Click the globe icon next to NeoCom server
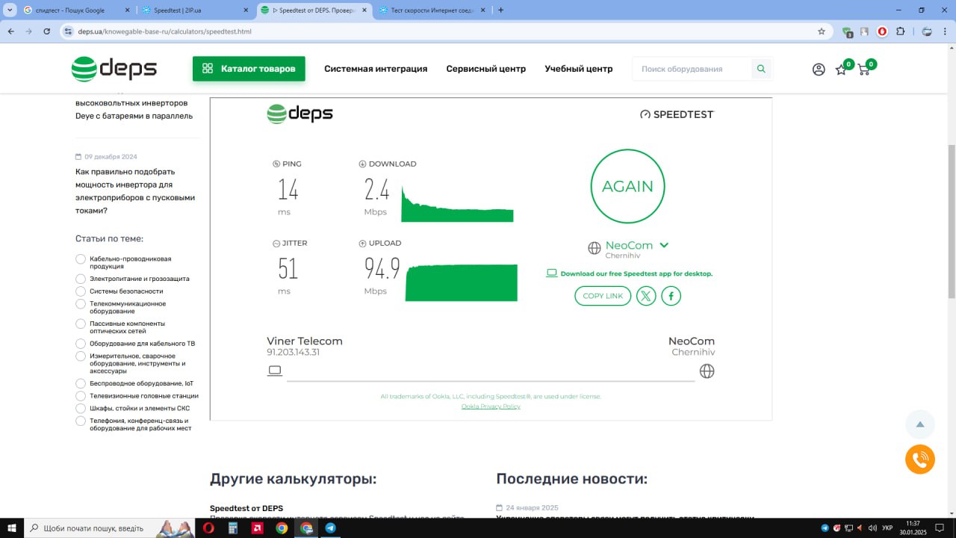Image resolution: width=956 pixels, height=538 pixels. tap(595, 248)
